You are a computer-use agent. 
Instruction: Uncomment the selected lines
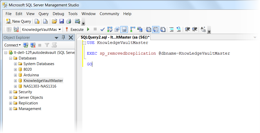[x=179, y=29]
